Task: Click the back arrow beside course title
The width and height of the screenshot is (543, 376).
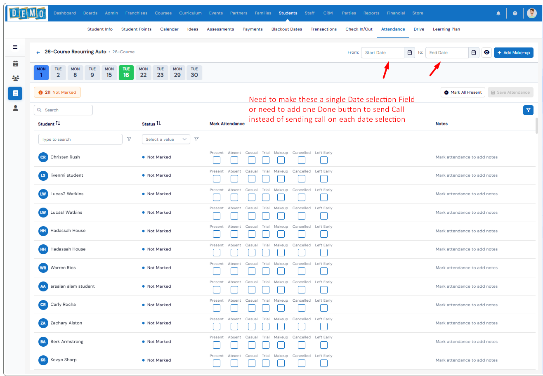Action: [x=38, y=52]
